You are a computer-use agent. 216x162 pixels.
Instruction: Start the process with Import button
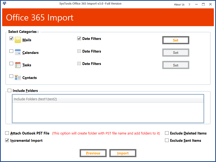tap(123, 153)
